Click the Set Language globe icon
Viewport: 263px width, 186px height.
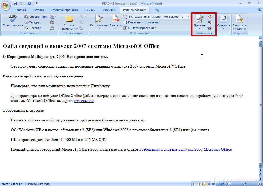52,22
